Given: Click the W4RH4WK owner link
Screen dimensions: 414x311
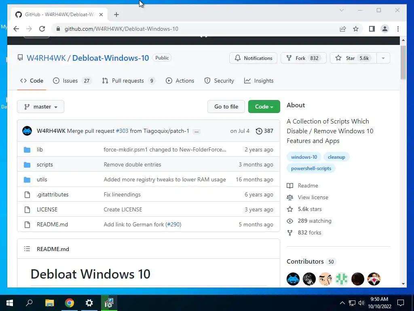Looking at the screenshot, I should 46,58.
